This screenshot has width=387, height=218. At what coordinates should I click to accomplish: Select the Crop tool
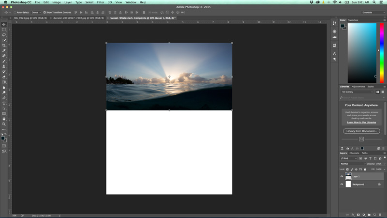[x=4, y=46]
